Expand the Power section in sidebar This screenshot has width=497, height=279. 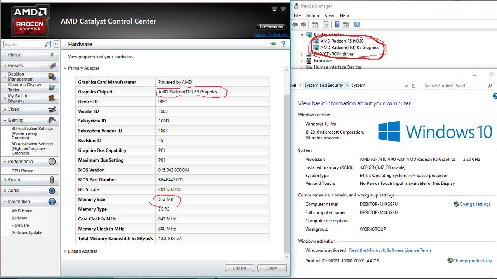click(x=5, y=180)
